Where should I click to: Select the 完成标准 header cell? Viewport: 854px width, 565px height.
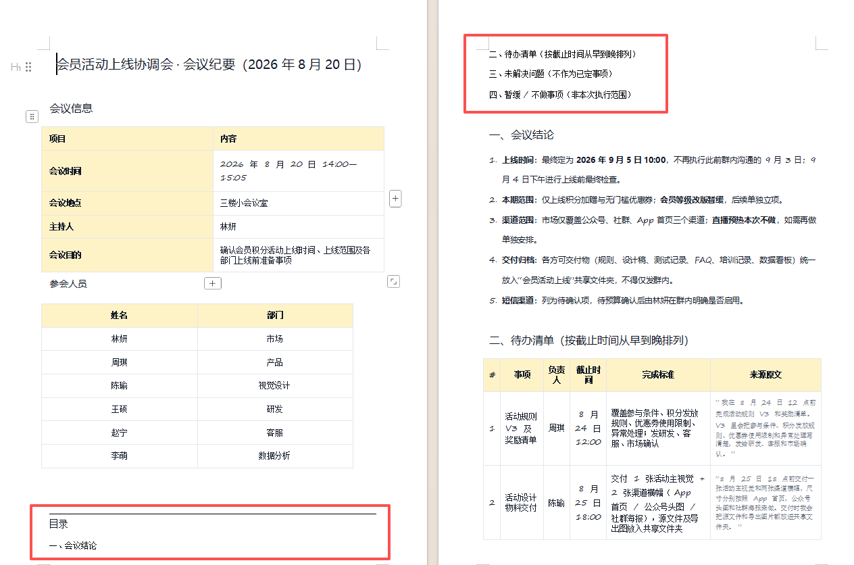click(x=658, y=375)
